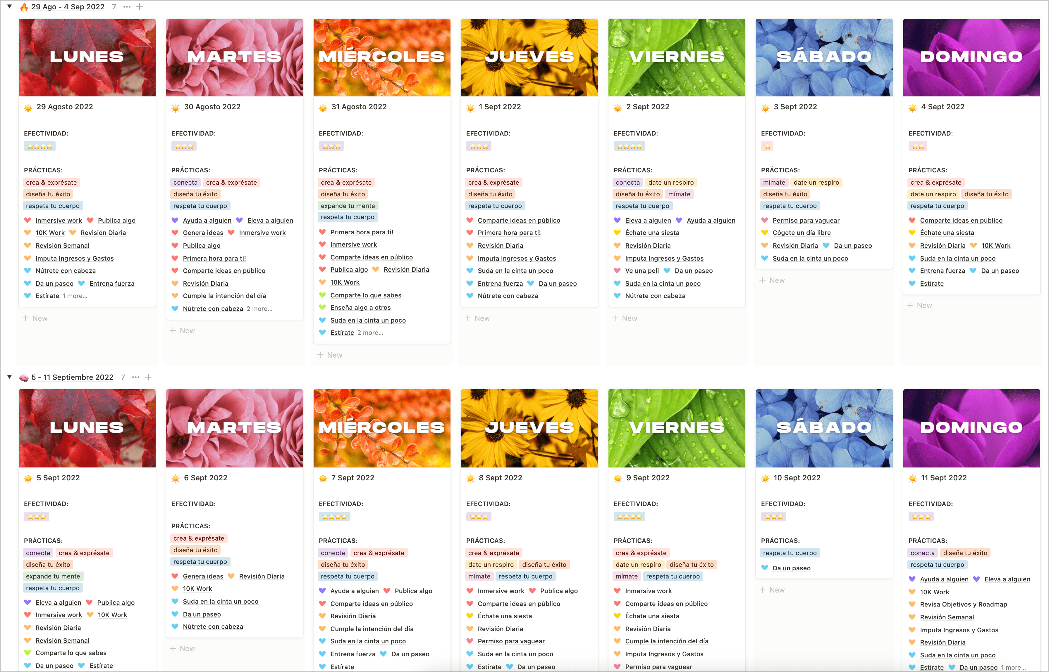Click sun icon next to 4 Sept 2022
Image resolution: width=1049 pixels, height=672 pixels.
pos(913,108)
